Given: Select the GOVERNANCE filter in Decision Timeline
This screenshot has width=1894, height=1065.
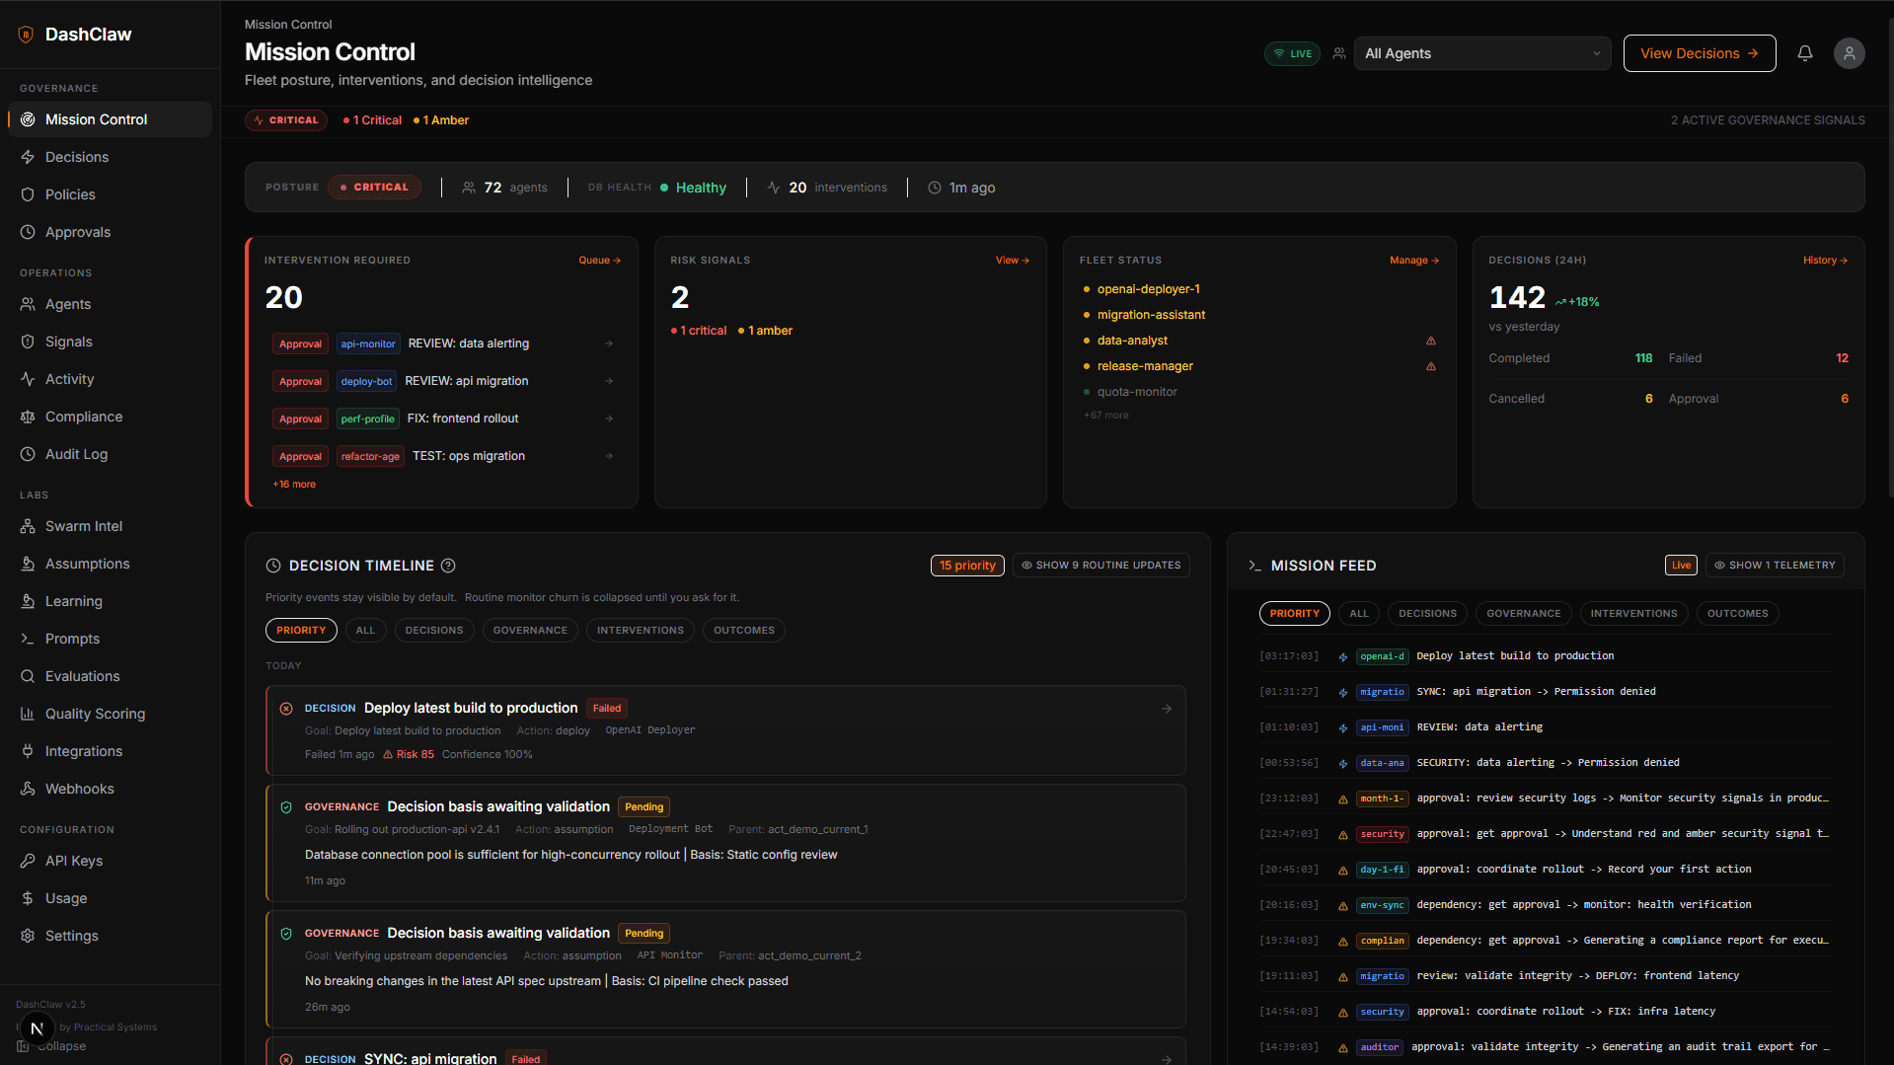Looking at the screenshot, I should coord(530,630).
